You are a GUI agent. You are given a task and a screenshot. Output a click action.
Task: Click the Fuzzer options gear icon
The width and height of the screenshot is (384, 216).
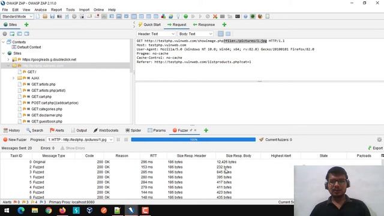tap(379, 140)
